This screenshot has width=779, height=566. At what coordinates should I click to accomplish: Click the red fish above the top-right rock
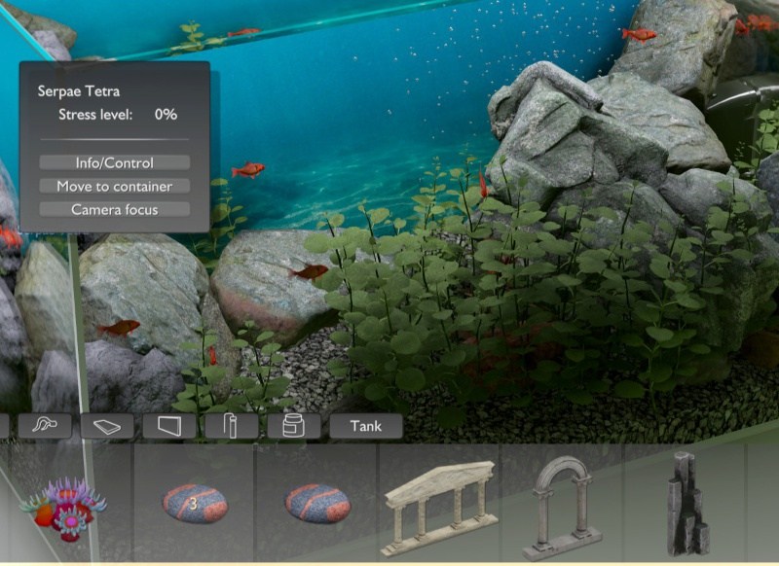(x=639, y=35)
